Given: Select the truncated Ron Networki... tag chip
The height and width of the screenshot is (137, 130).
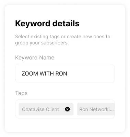Looking at the screenshot, I should click(96, 109).
